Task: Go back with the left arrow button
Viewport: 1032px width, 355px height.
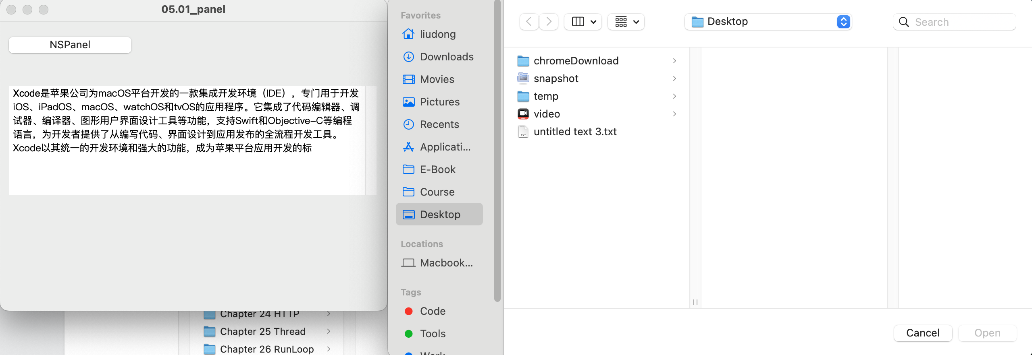Action: (x=529, y=22)
